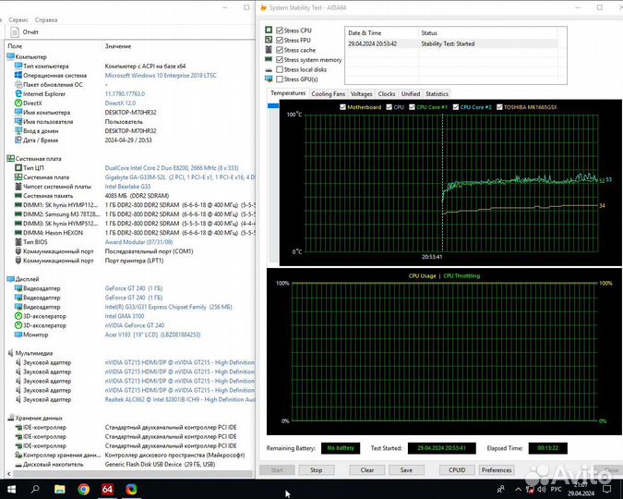This screenshot has width=623, height=499.
Task: Select the Мультимедиа speaker icon
Action: click(11, 353)
